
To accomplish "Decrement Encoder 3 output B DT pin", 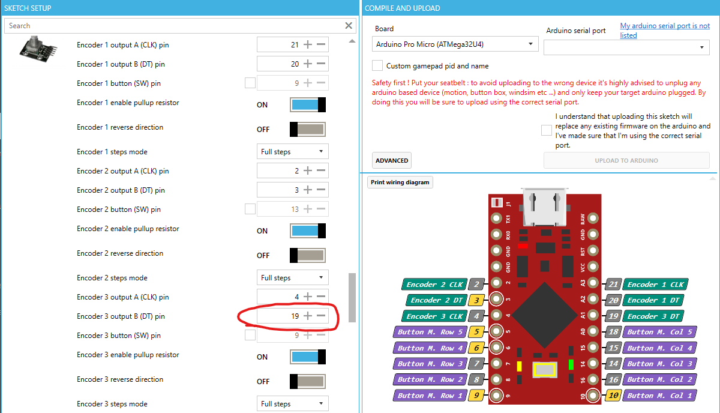I will coord(320,316).
